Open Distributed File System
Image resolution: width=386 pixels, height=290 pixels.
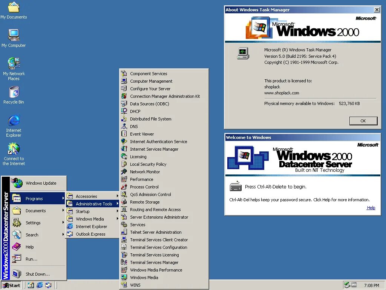click(164, 119)
